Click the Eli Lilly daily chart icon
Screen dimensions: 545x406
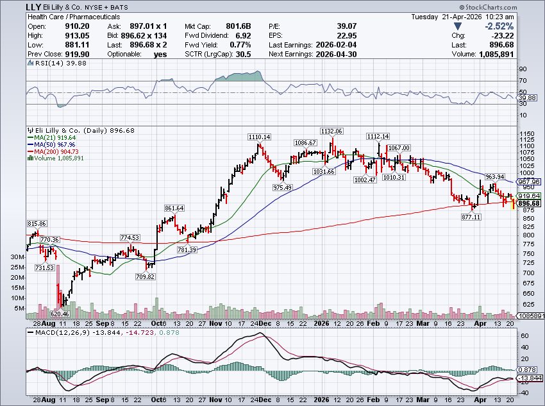tap(30, 130)
